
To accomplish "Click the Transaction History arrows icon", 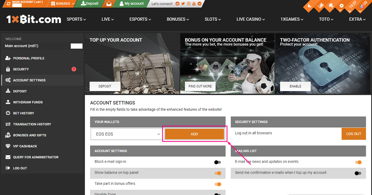I will point(8,124).
